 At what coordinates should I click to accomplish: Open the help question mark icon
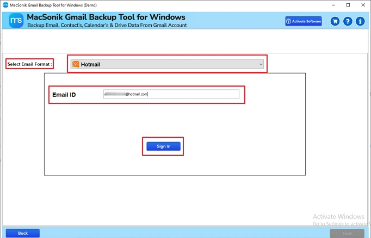(x=348, y=21)
